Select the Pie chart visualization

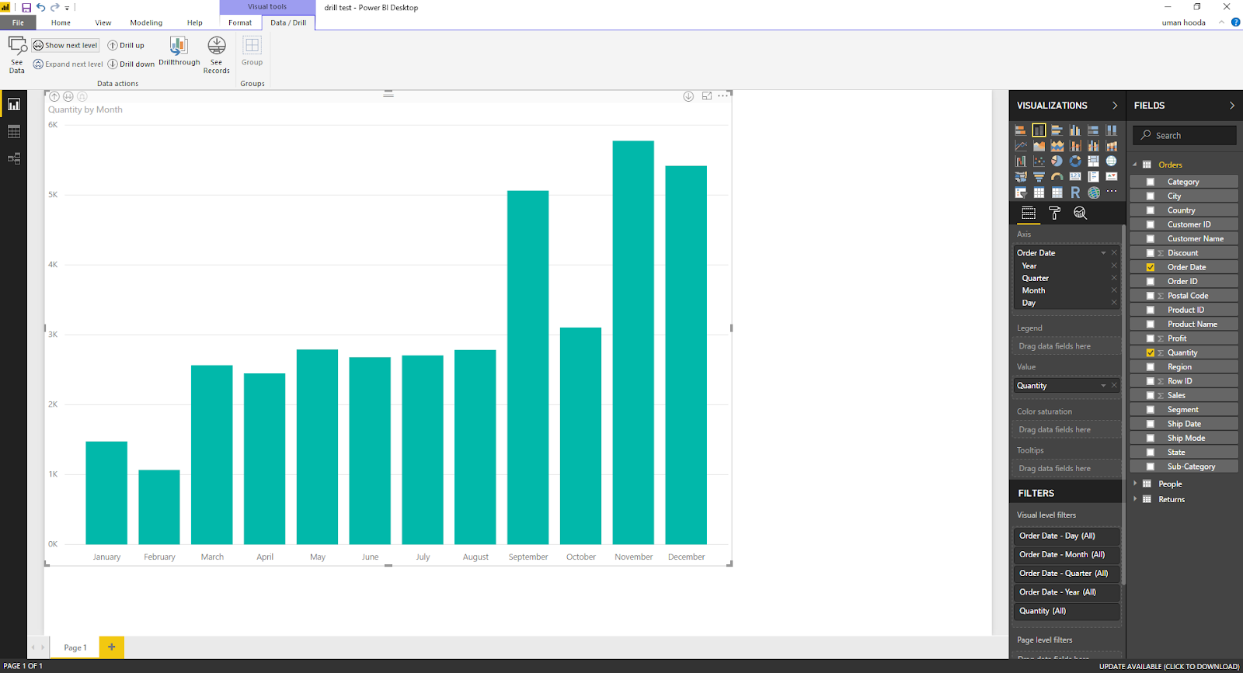[1057, 161]
